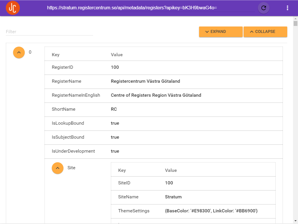Screen dimensions: 298x224
Task: Click the vertical scrollbar track
Action: tap(295, 117)
